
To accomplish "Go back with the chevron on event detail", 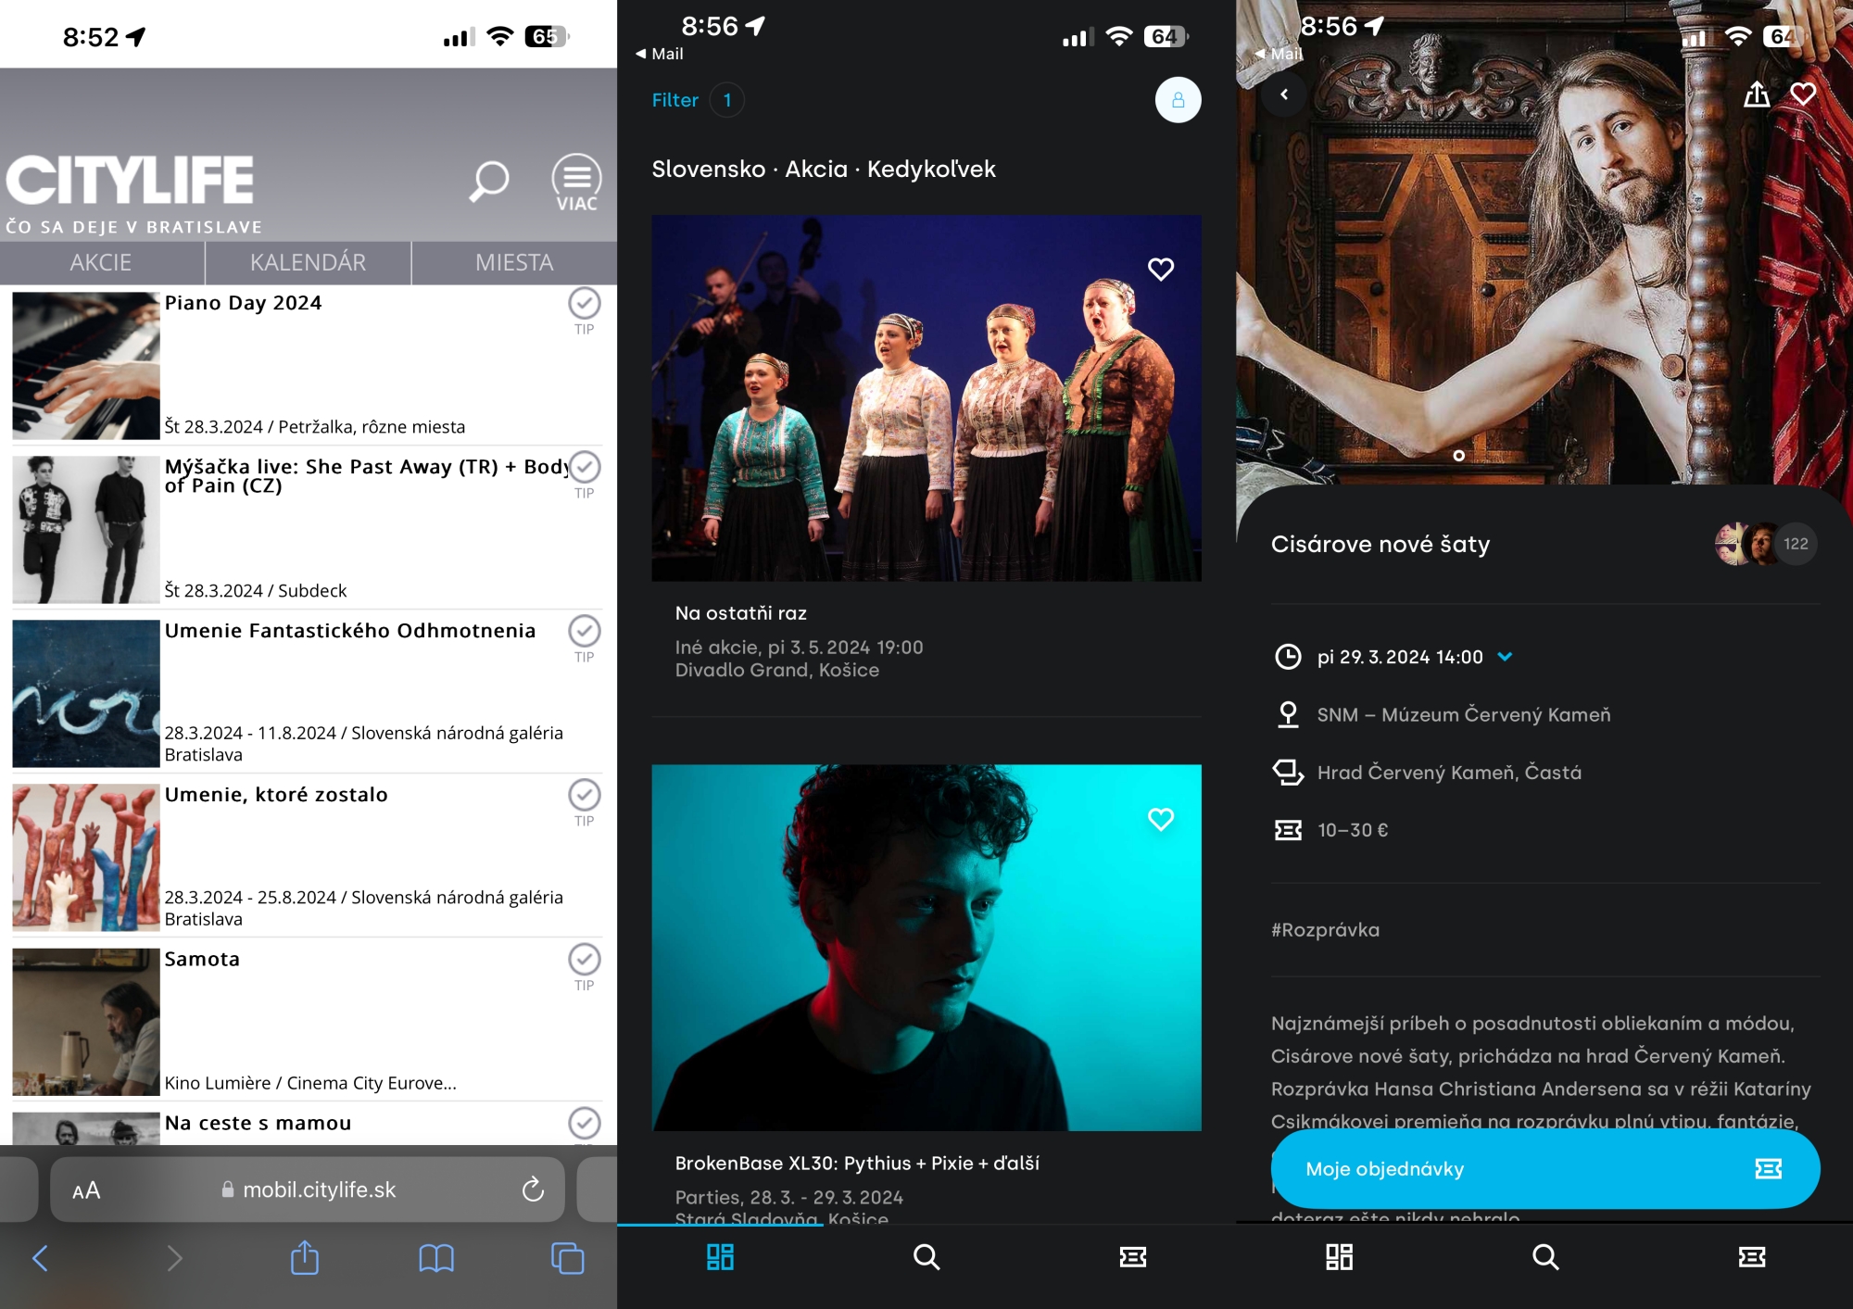I will [x=1284, y=94].
